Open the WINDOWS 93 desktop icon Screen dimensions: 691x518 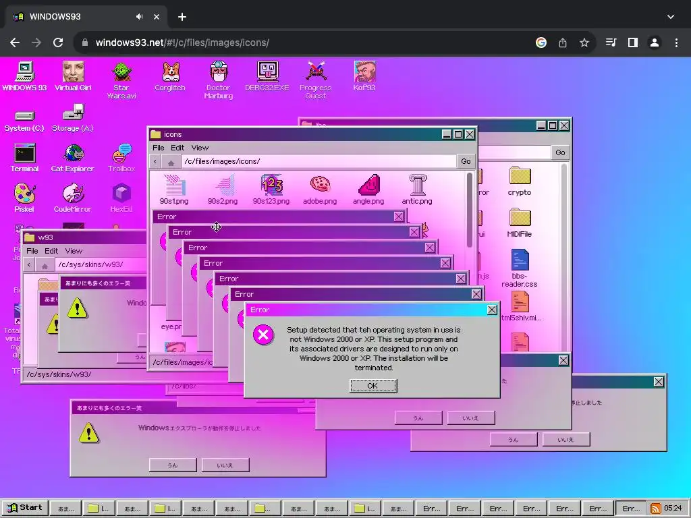click(x=24, y=76)
